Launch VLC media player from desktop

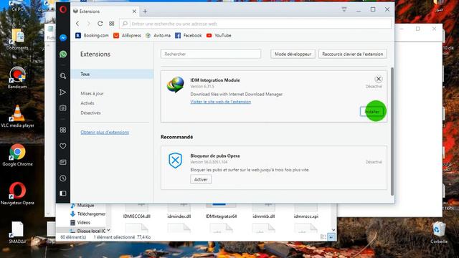17,116
